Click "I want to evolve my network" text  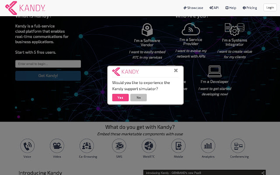191,53
